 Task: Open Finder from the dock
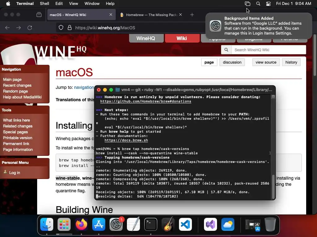47,224
